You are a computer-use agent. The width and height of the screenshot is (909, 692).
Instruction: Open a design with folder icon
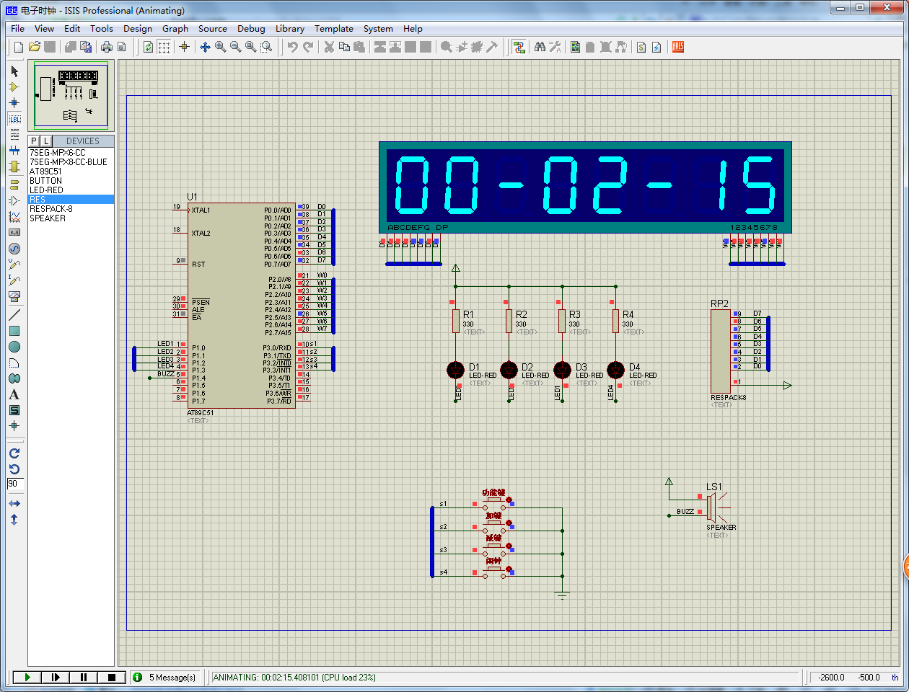pyautogui.click(x=34, y=47)
